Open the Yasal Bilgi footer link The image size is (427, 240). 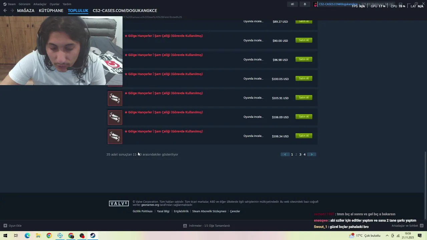coord(163,211)
